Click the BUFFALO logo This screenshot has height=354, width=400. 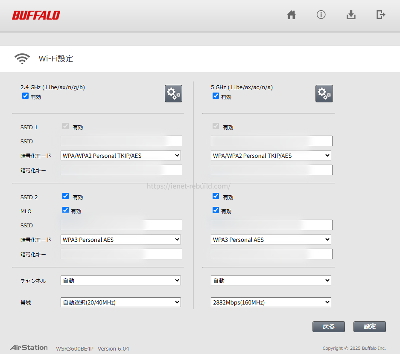tap(36, 15)
